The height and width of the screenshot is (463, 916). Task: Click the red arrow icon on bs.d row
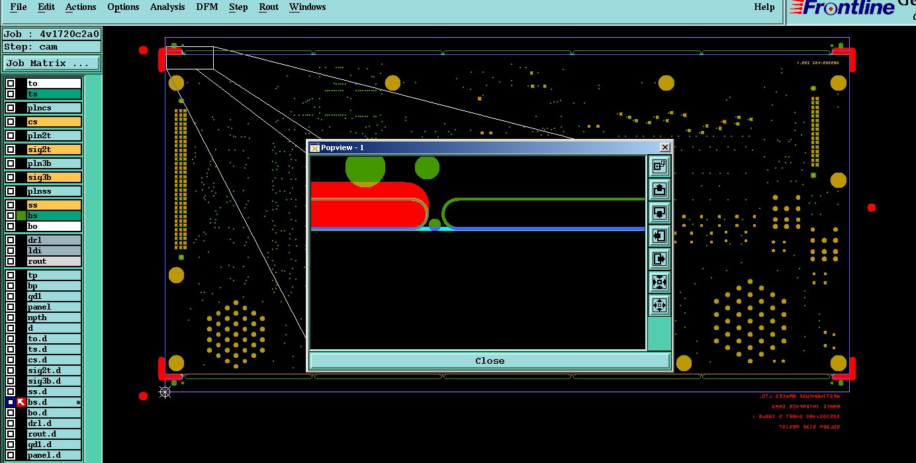click(21, 402)
